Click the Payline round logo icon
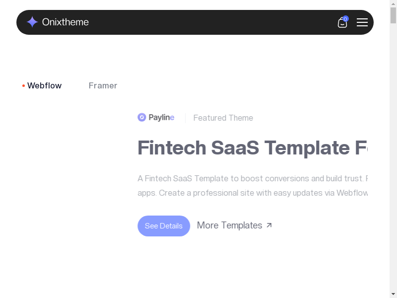This screenshot has width=397, height=298. pos(142,117)
